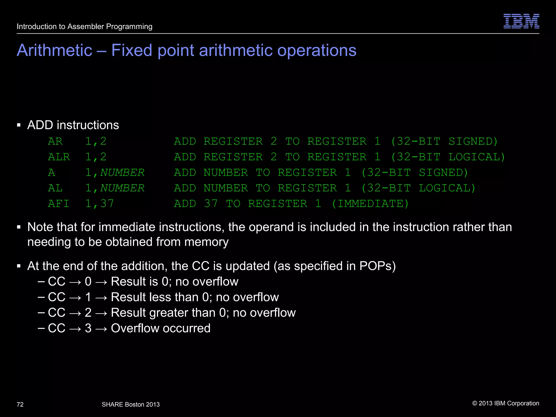Viewport: 556px width, 417px height.
Task: Click the 'Overflow occurred' line
Action: coord(160,328)
